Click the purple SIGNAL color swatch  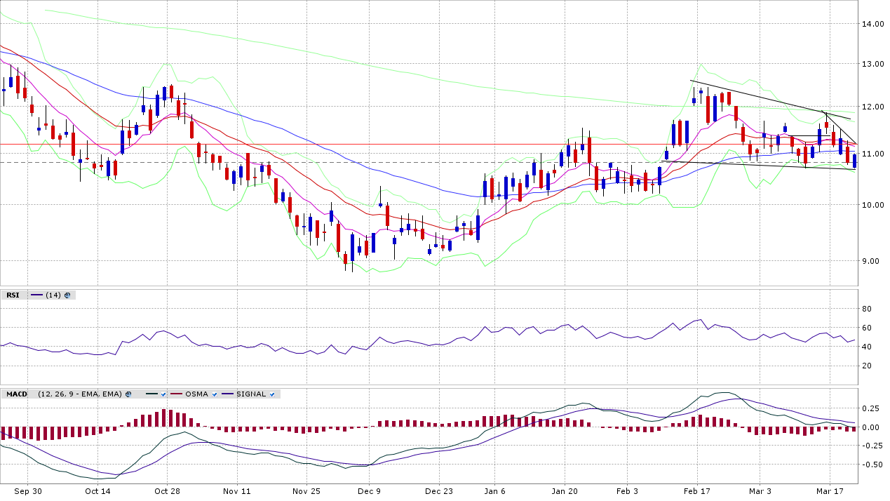(x=227, y=394)
